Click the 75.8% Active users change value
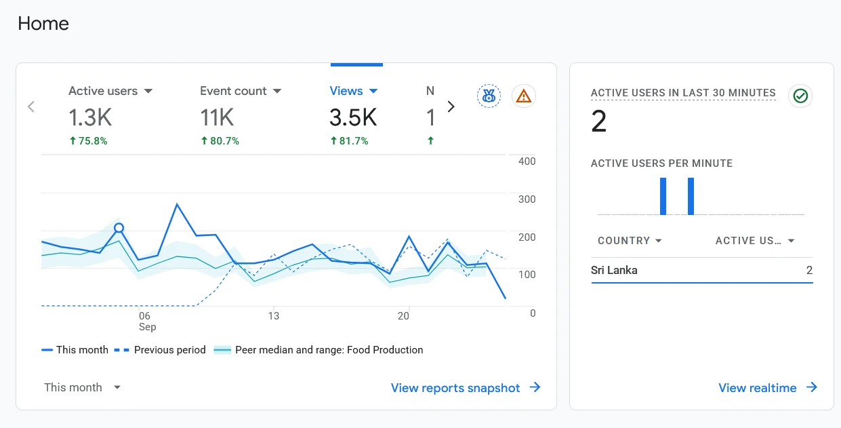 click(88, 141)
